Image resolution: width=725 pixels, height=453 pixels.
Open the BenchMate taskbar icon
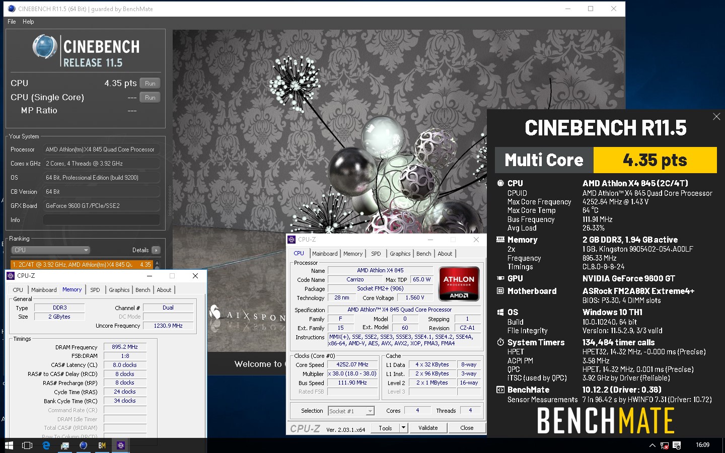pos(102,445)
